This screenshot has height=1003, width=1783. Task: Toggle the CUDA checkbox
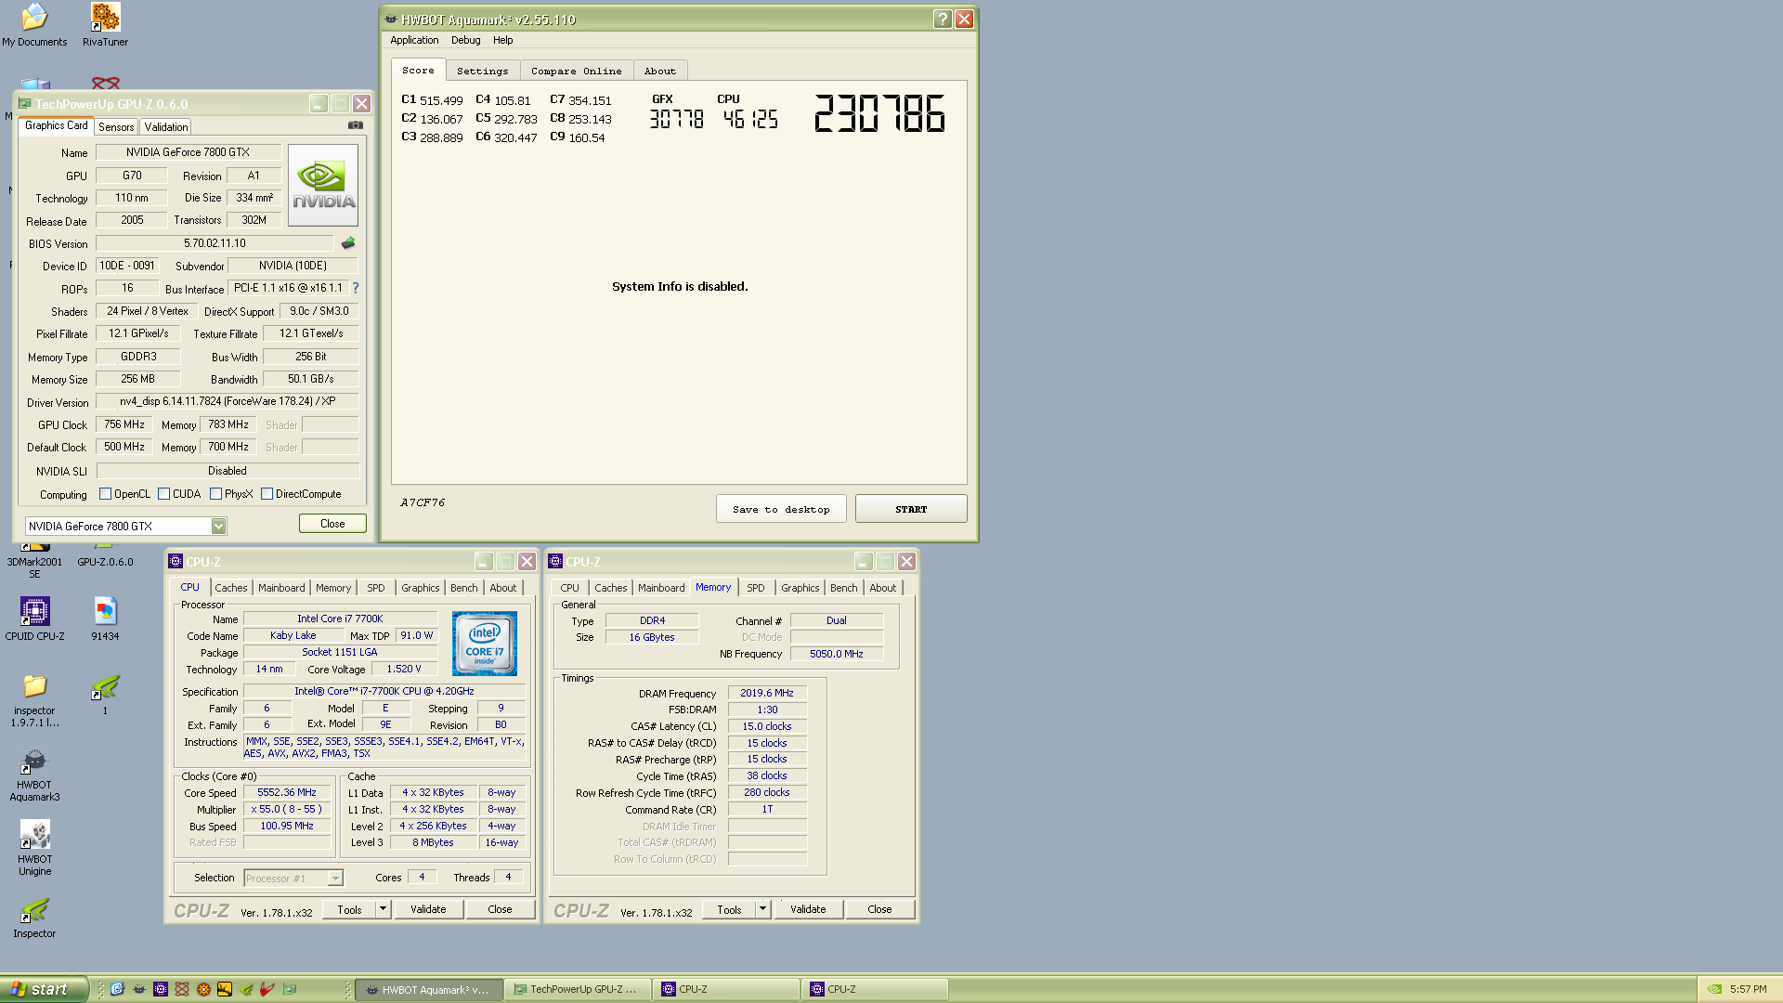pos(164,494)
